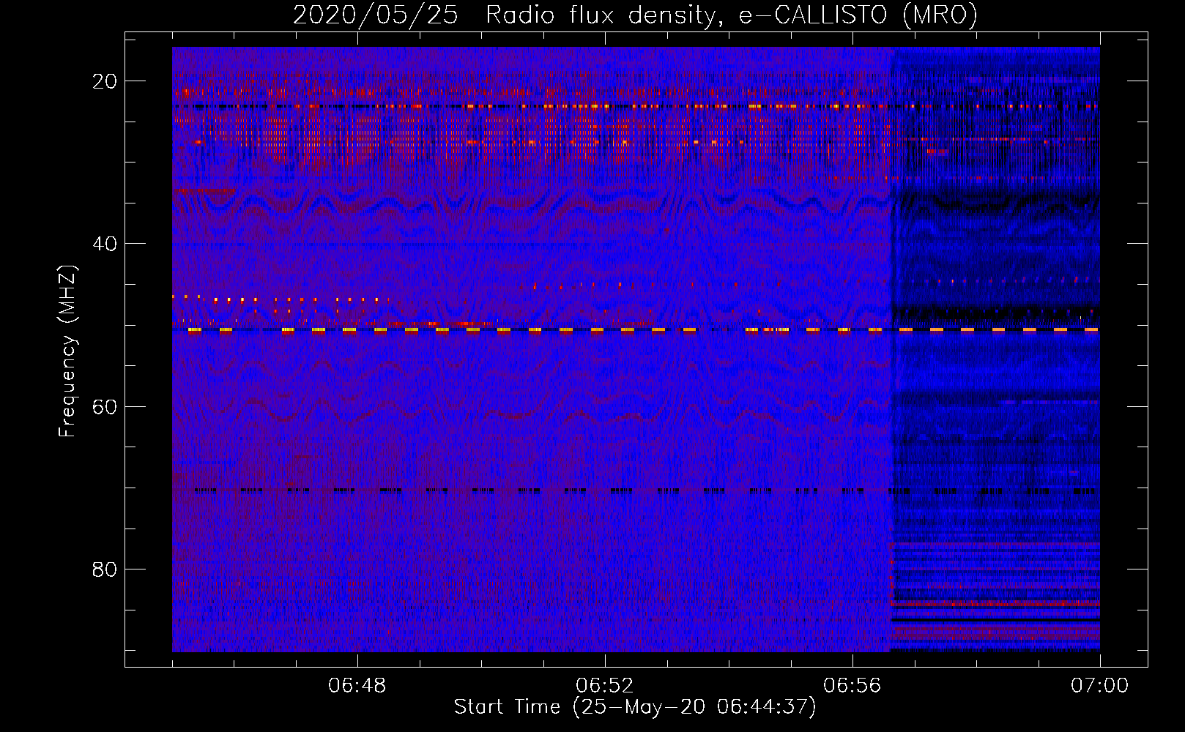Click the 60 MHz frequency tick label
The width and height of the screenshot is (1185, 732).
click(105, 406)
